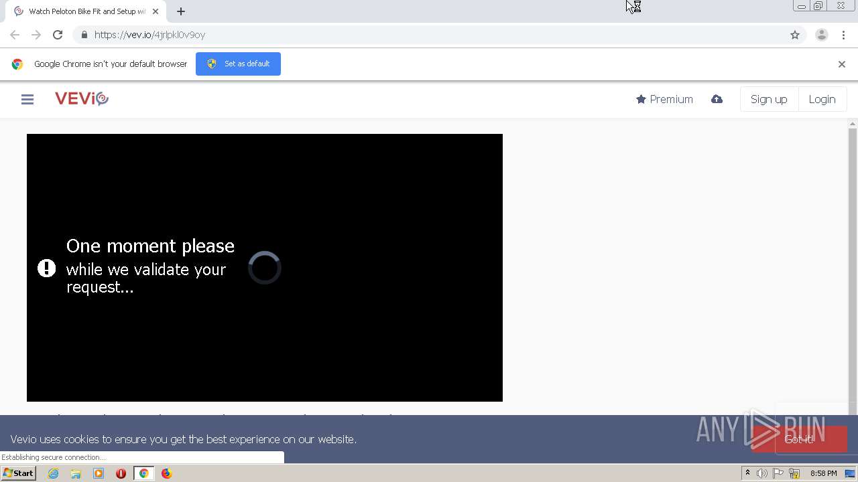This screenshot has height=482, width=858.
Task: Click the cloud upload icon
Action: (x=717, y=99)
